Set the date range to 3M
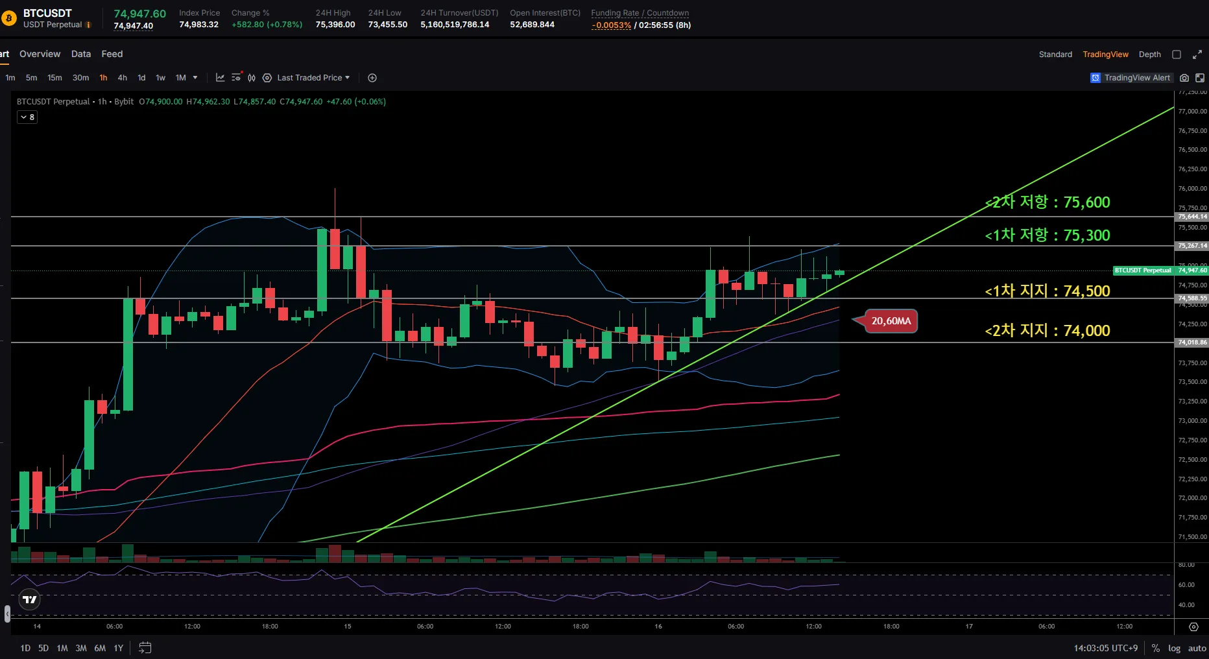Screen dimensions: 1209x659 [x=81, y=648]
